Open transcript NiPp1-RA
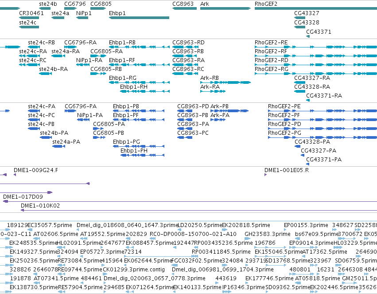The image size is (377, 294). 89,60
